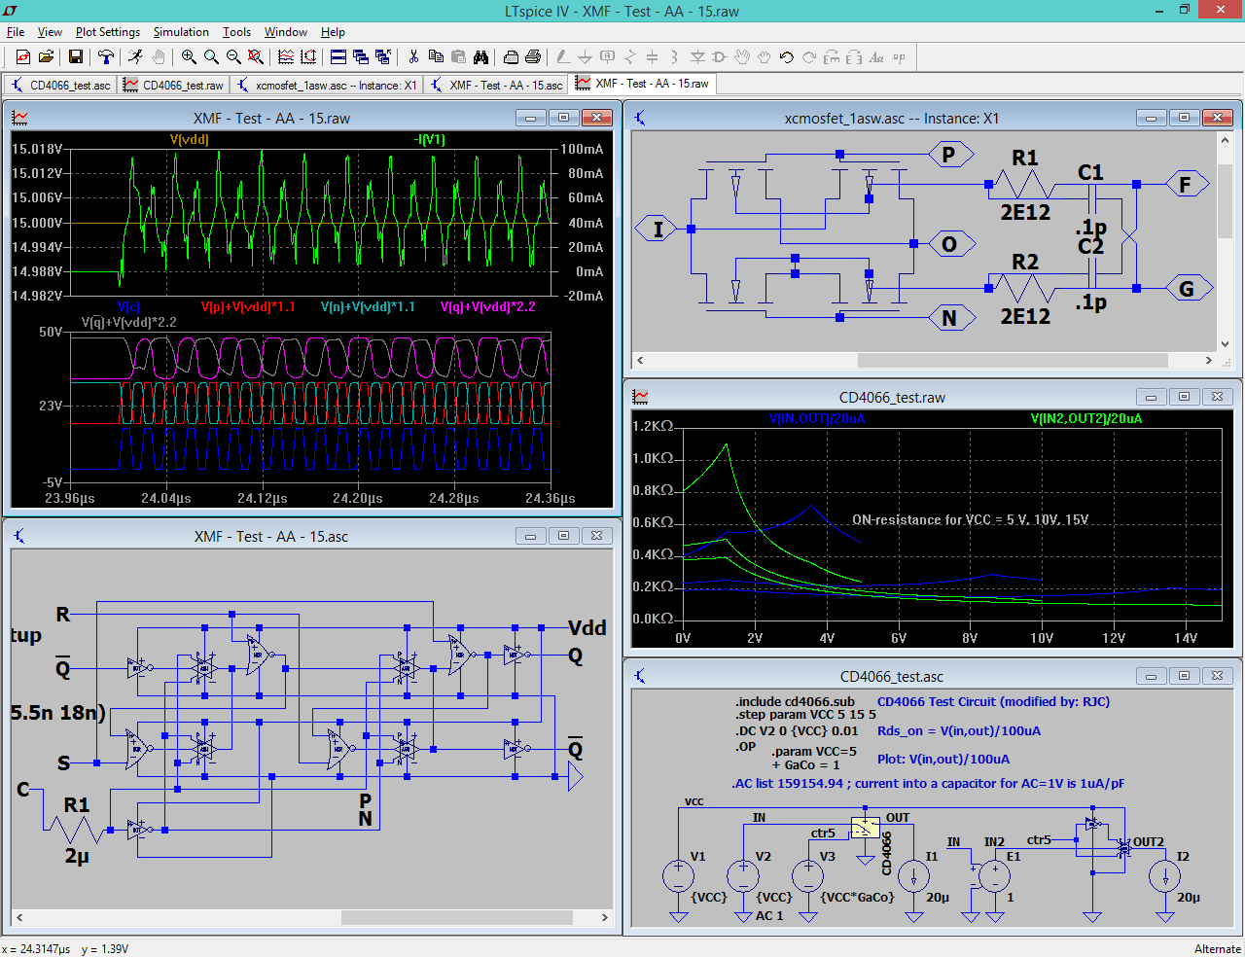
Task: Click right arrow of XMF .asc horizontal scrollbar
Action: coord(604,917)
